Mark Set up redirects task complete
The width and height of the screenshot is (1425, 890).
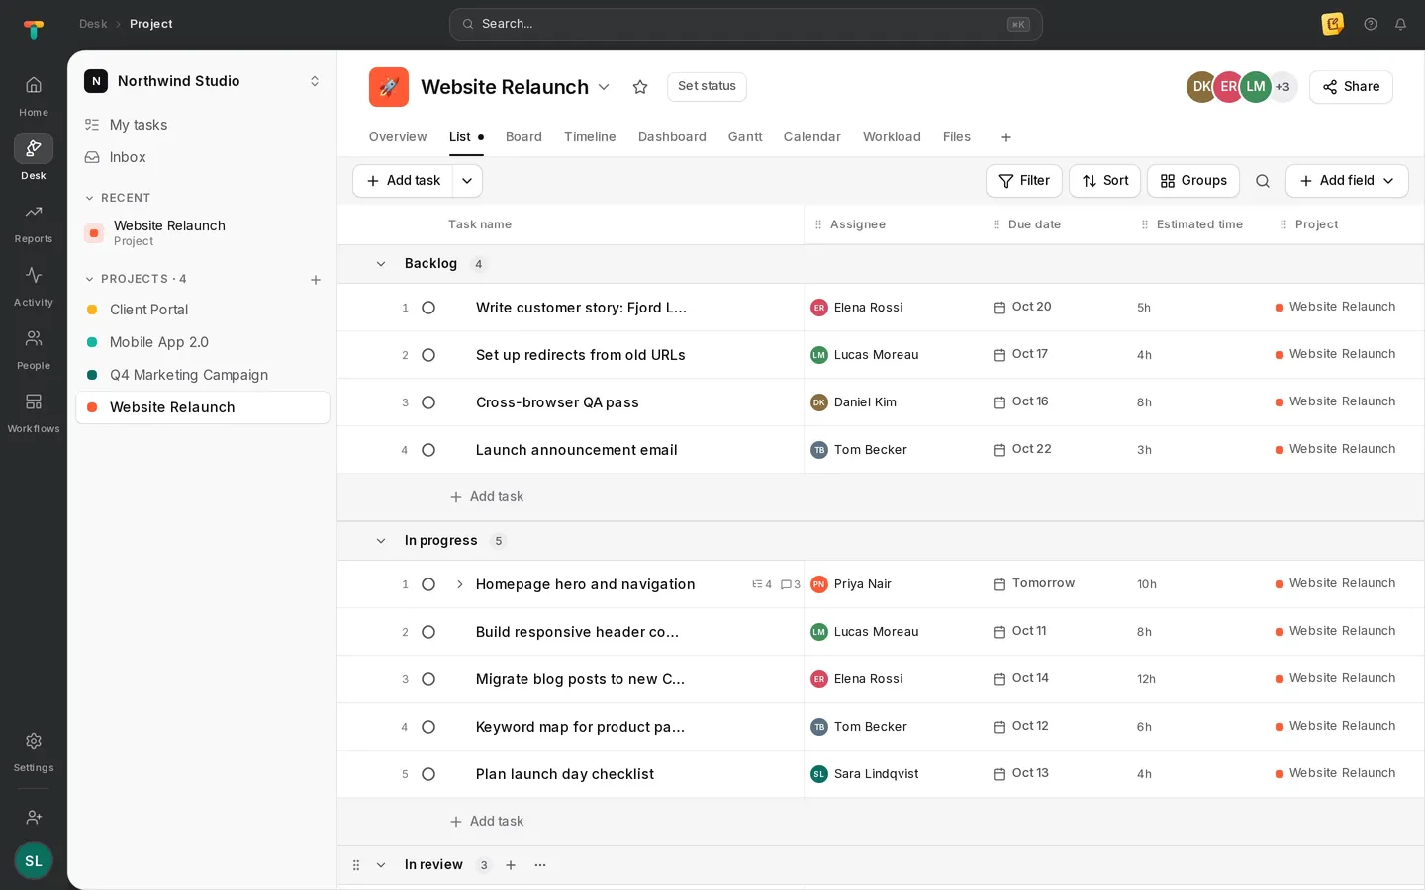pos(428,355)
